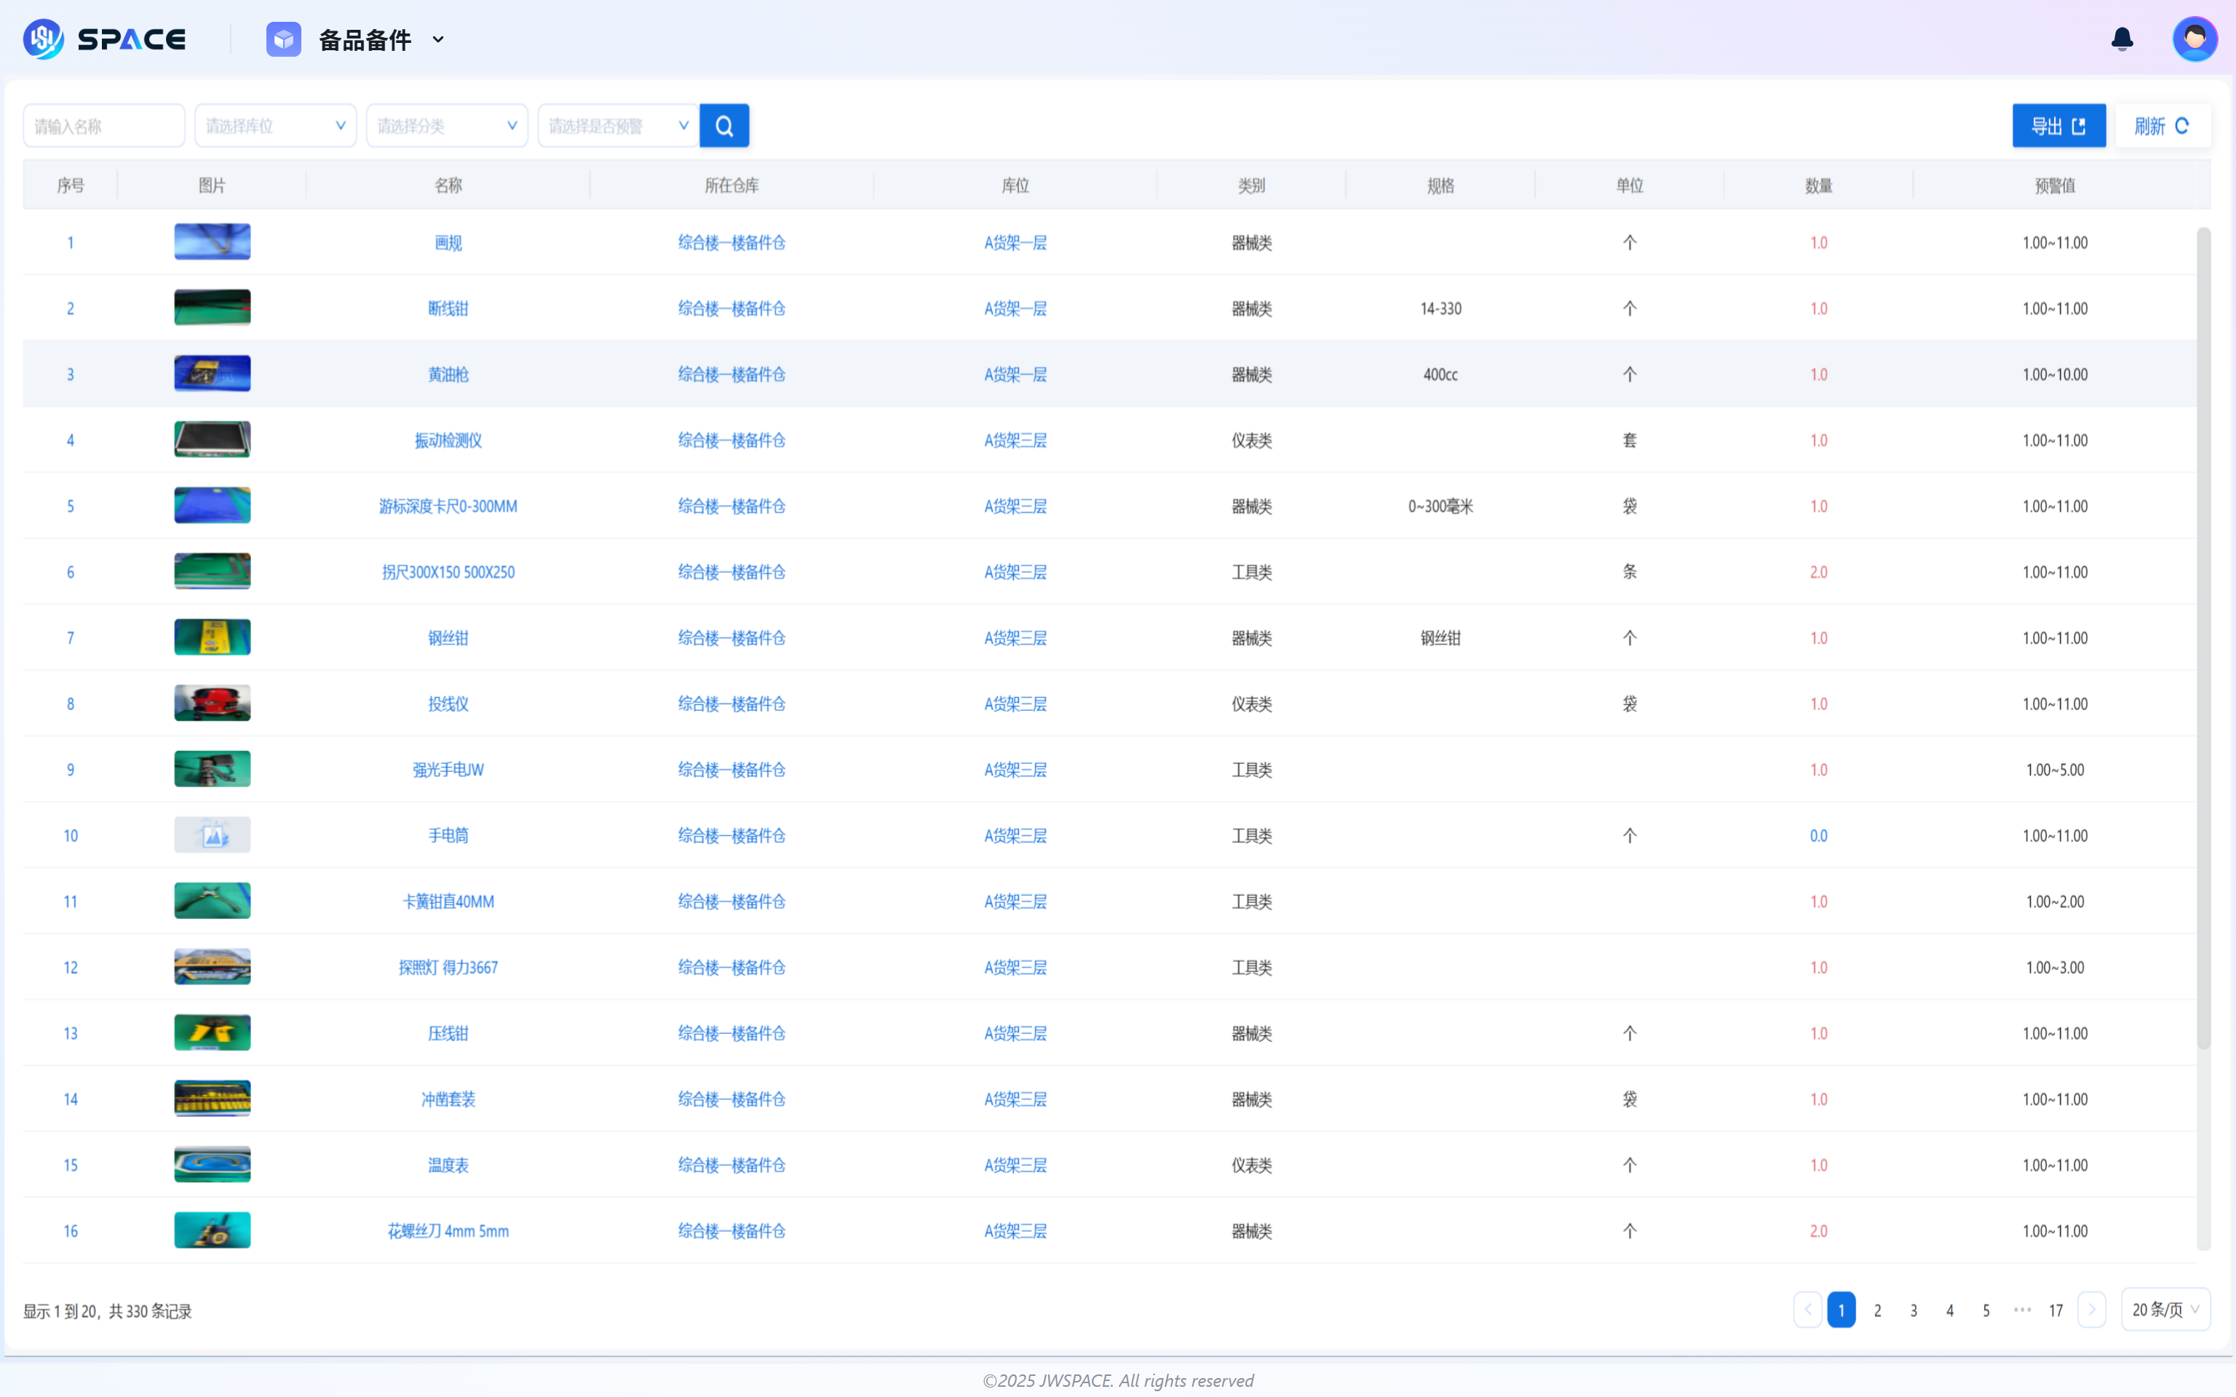This screenshot has width=2236, height=1397.
Task: Go to page 2
Action: point(1877,1310)
